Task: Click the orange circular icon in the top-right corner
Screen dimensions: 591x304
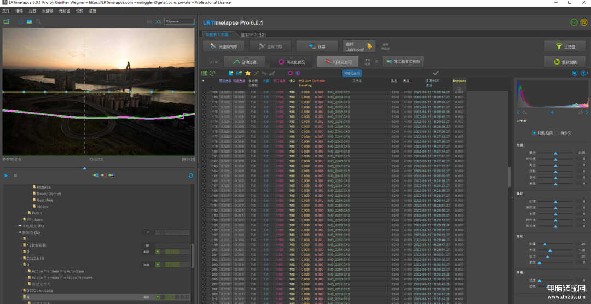Action: 584,22
